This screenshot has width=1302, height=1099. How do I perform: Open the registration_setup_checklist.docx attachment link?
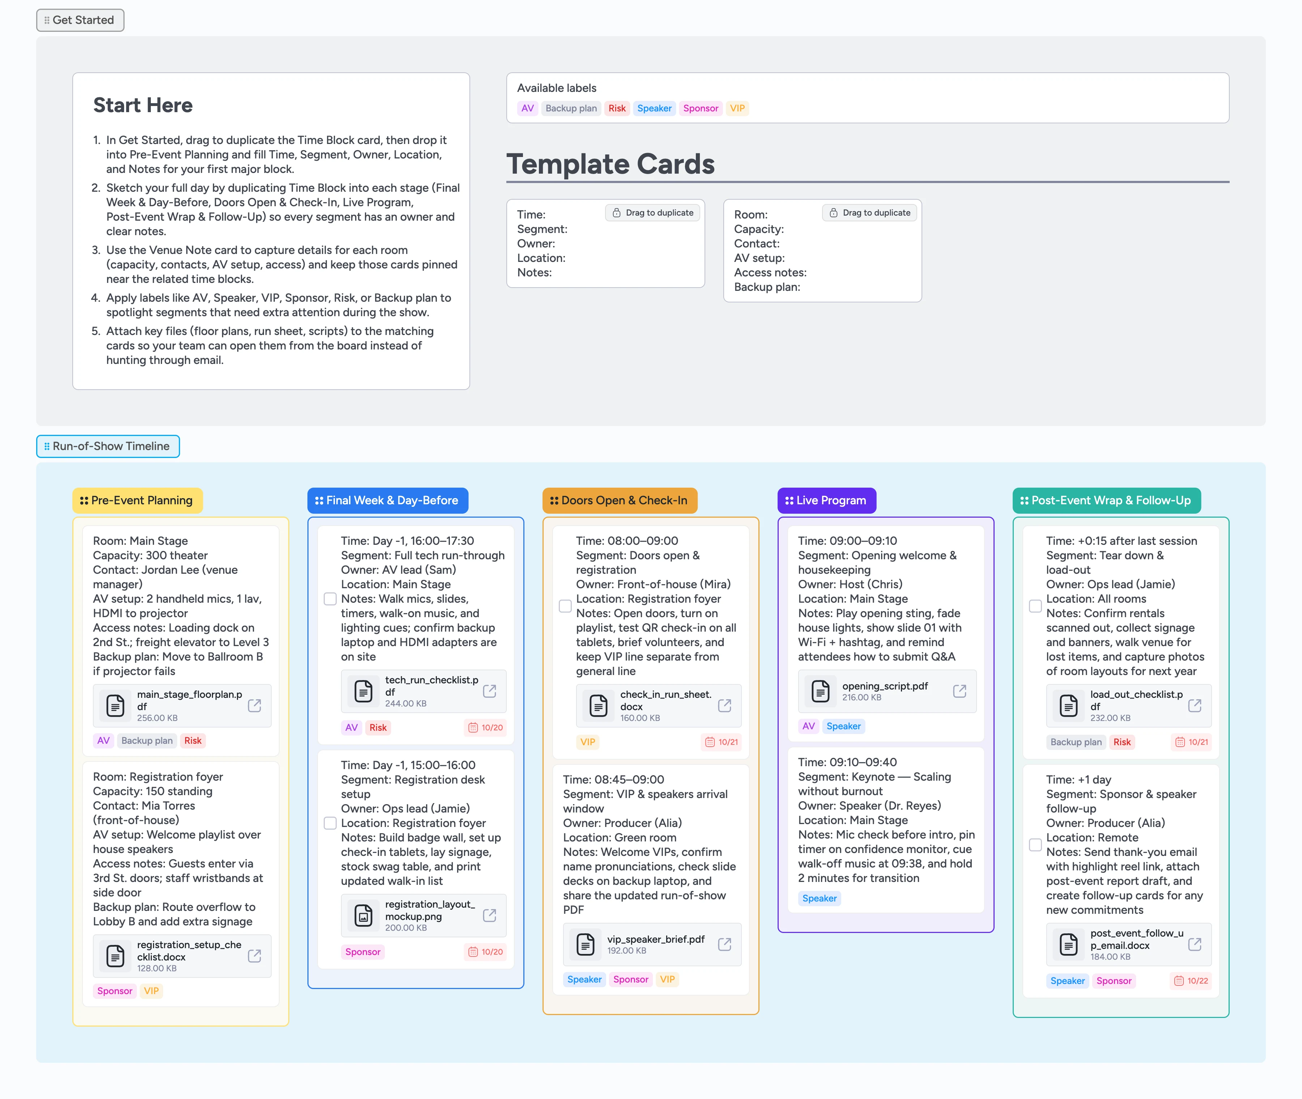(x=255, y=956)
